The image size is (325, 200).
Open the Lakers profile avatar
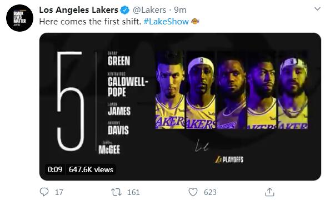[19, 18]
